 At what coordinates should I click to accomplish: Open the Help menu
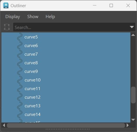pyautogui.click(x=50, y=17)
